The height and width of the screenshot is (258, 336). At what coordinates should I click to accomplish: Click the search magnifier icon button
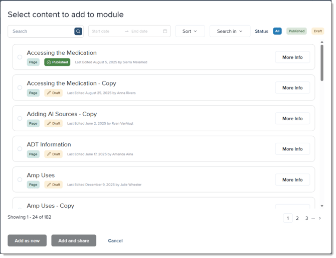pyautogui.click(x=78, y=31)
